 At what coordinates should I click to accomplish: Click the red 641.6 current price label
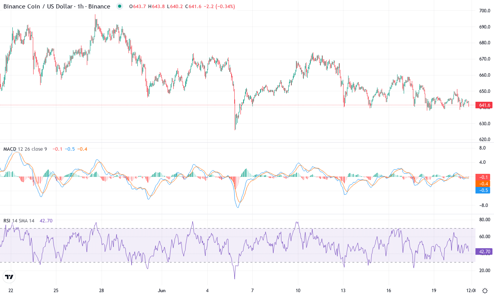point(485,105)
